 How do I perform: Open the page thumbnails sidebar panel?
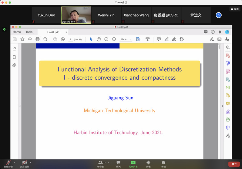click(14, 49)
